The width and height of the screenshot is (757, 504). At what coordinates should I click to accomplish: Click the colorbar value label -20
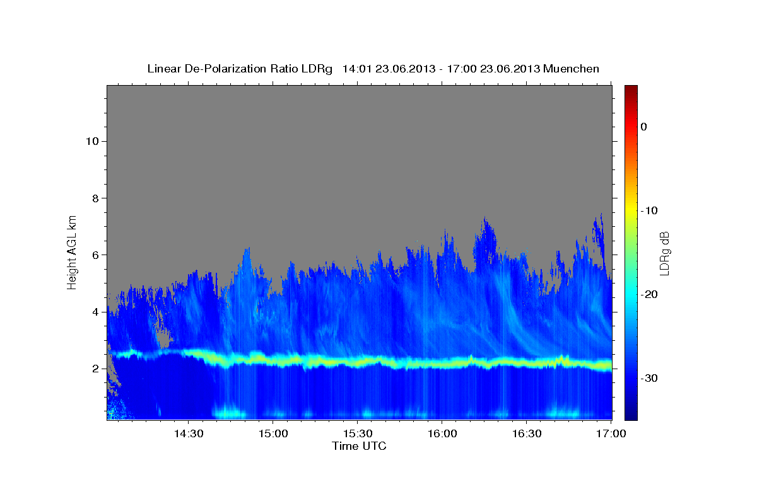(x=648, y=294)
